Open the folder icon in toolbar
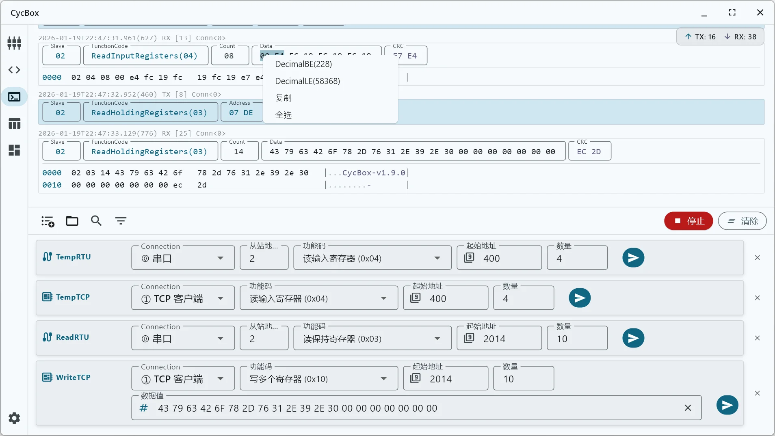 72,221
